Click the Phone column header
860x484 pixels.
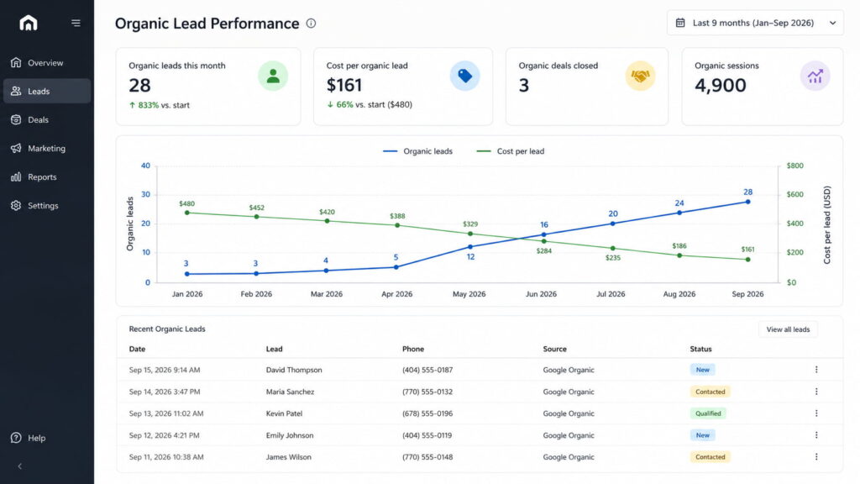tap(413, 349)
